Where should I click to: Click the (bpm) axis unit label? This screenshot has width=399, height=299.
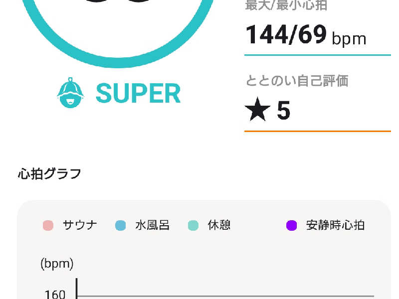coord(57,264)
